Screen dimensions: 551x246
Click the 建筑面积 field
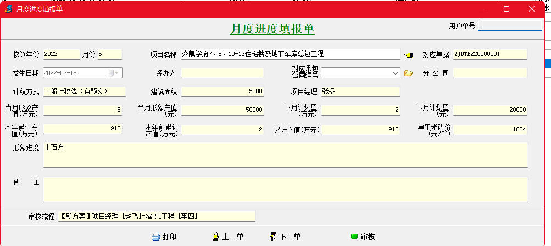click(x=222, y=91)
